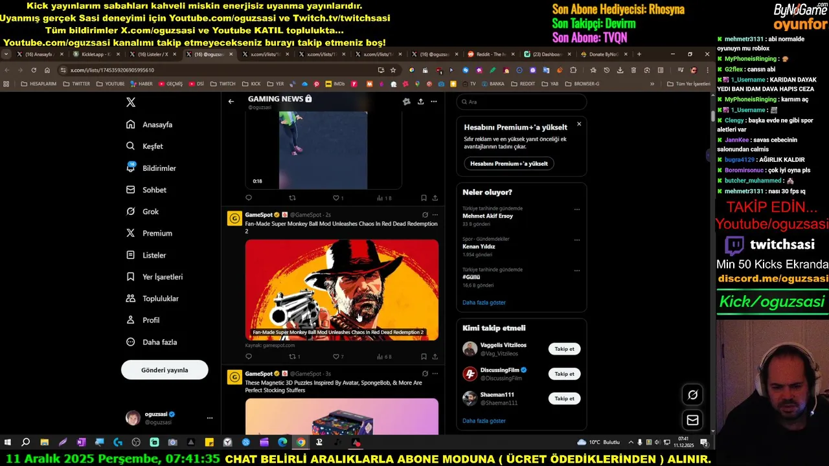Show more trends via Daha fazla göster
The height and width of the screenshot is (466, 829).
(x=484, y=302)
